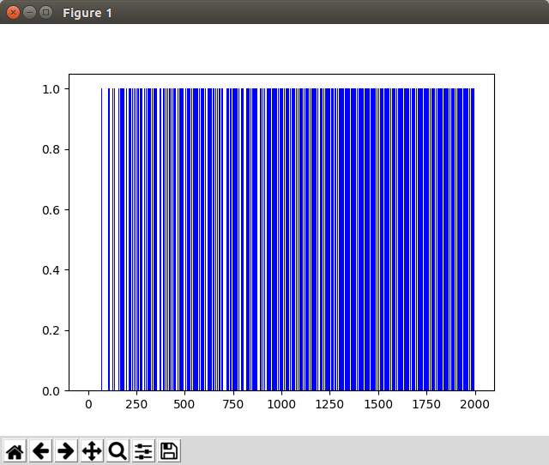Save the figure using the floppy disk icon
549x465 pixels.
[x=169, y=450]
